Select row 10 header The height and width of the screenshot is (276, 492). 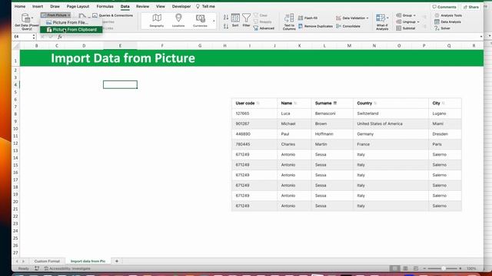(15, 129)
